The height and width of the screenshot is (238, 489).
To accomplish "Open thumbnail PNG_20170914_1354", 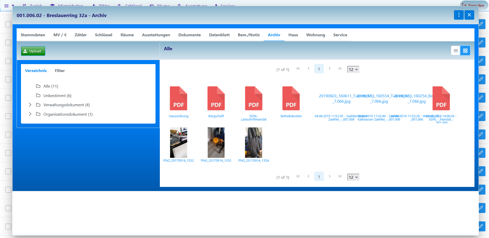I will click(254, 142).
